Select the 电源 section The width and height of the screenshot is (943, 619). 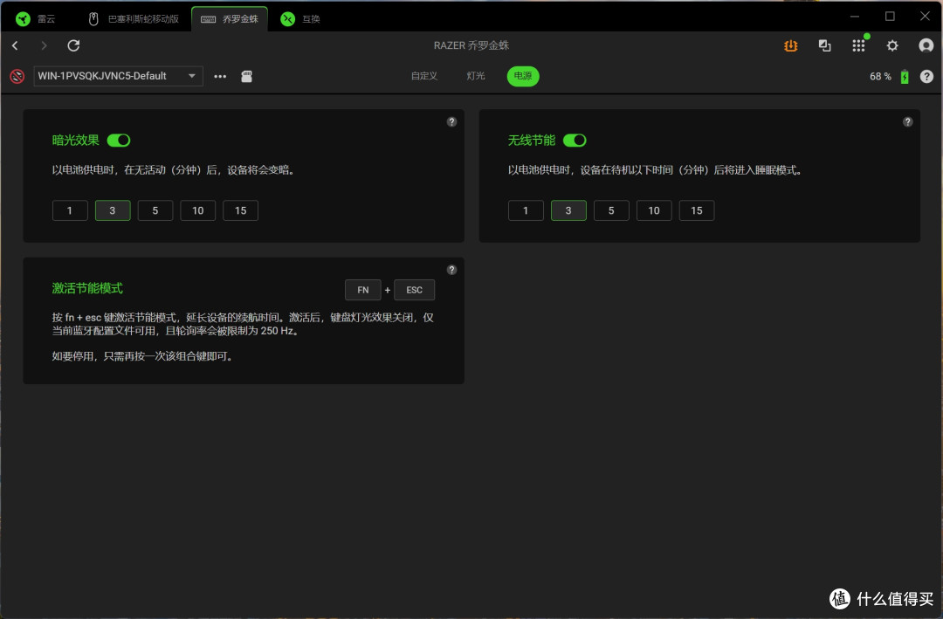pos(523,76)
